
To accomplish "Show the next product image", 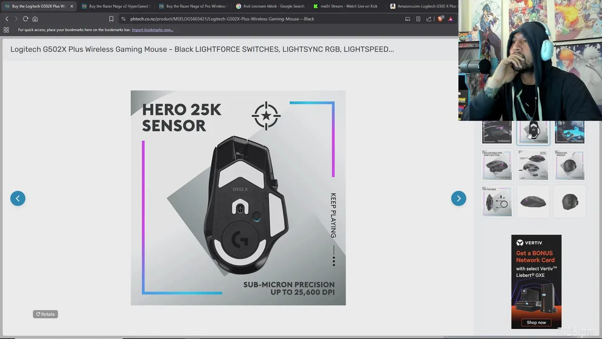I will (x=459, y=198).
